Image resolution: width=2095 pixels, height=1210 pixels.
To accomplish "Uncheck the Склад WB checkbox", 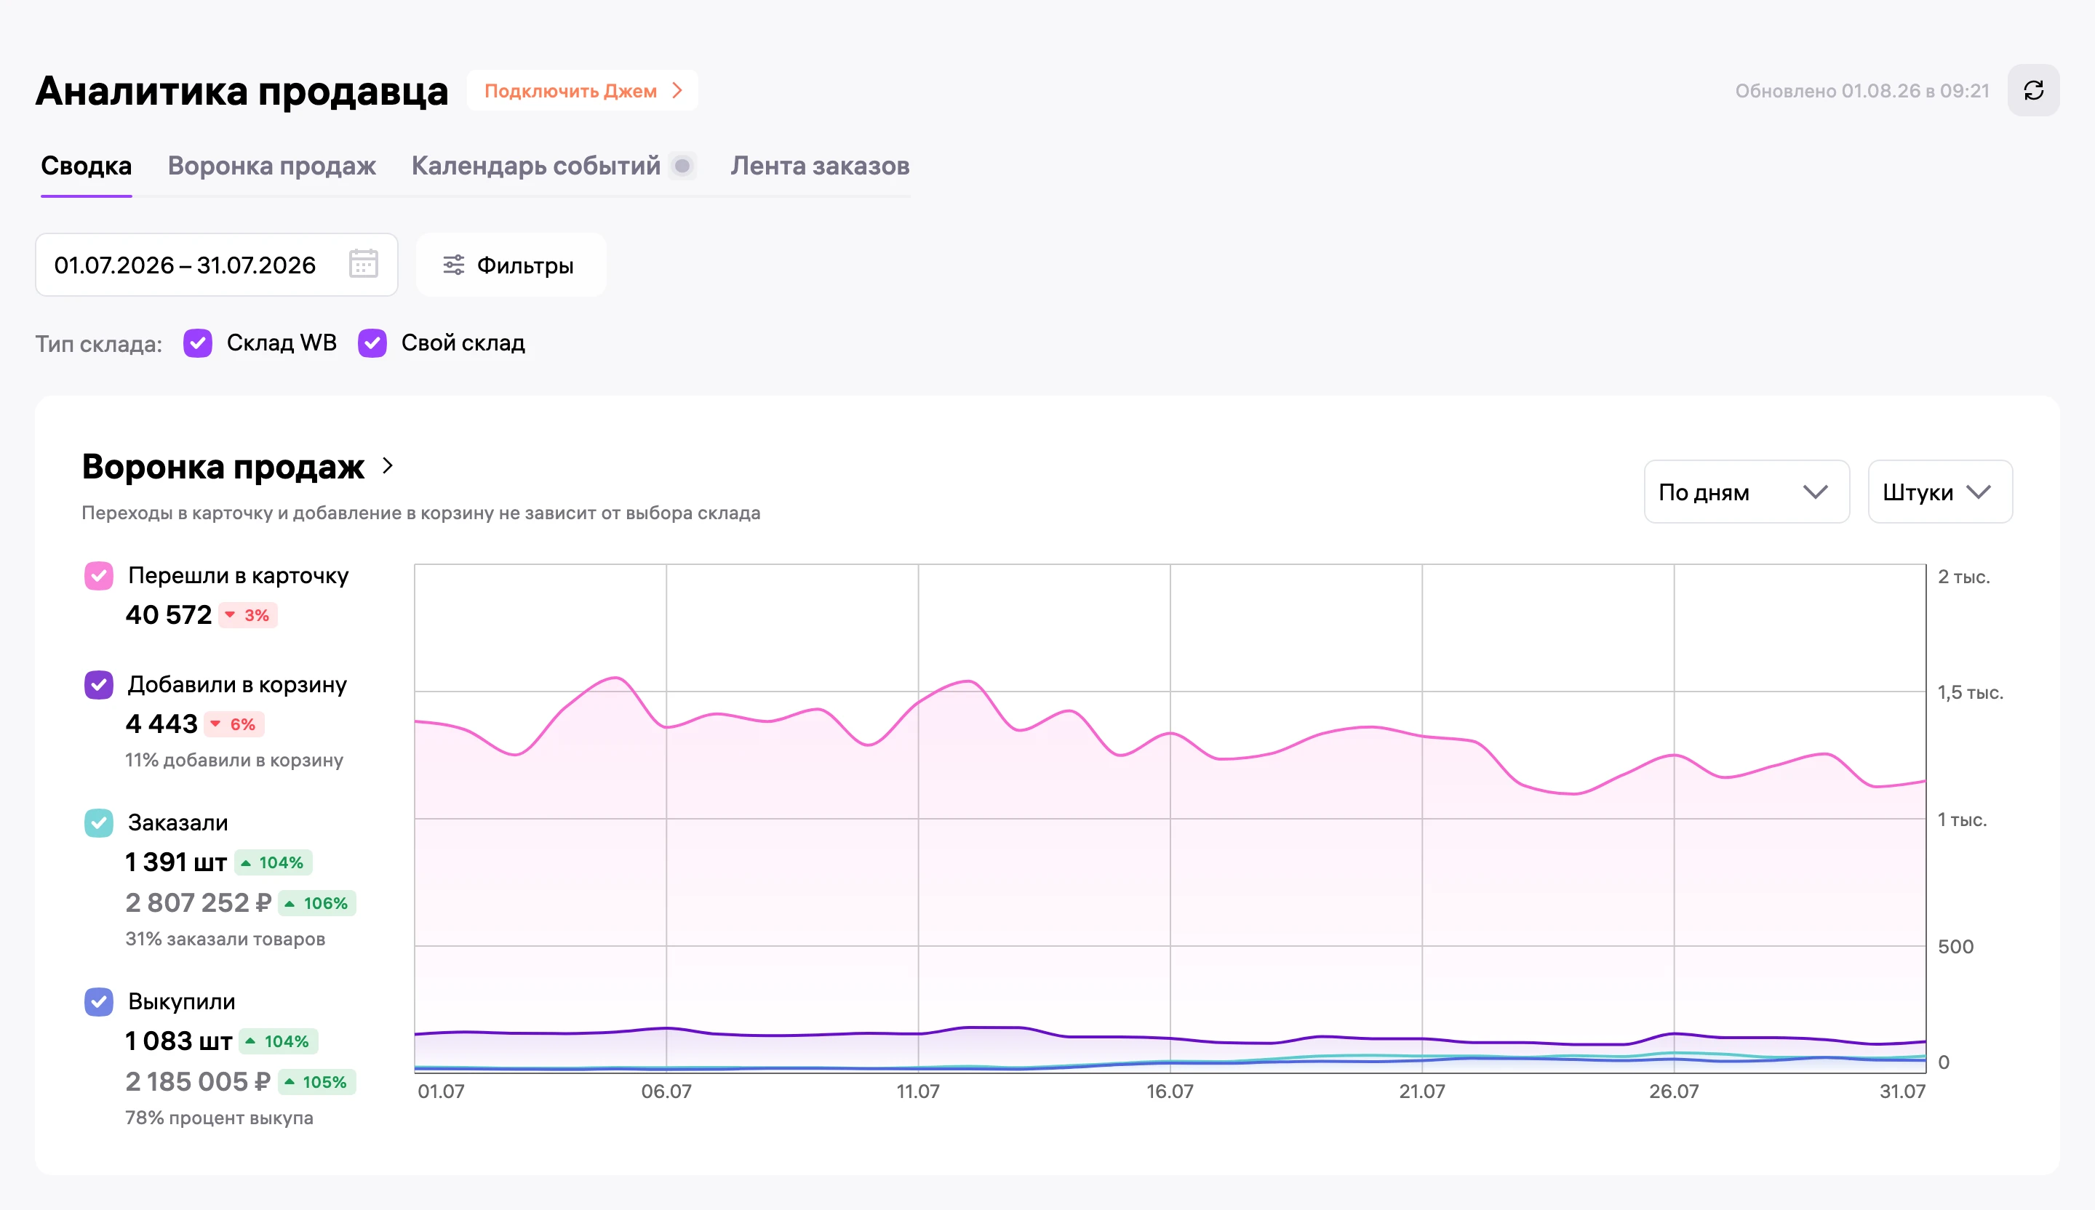I will 198,343.
